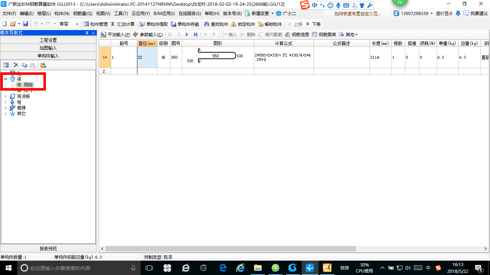
Task: Open 新建变更 dropdown arrow
Action: click(272, 13)
